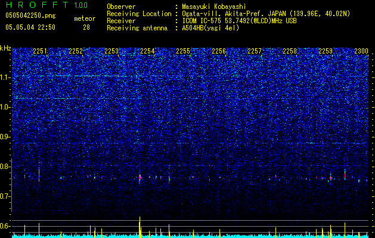375x238 pixels.
Task: Click the "Receiver" field label
Action: tap(121, 21)
